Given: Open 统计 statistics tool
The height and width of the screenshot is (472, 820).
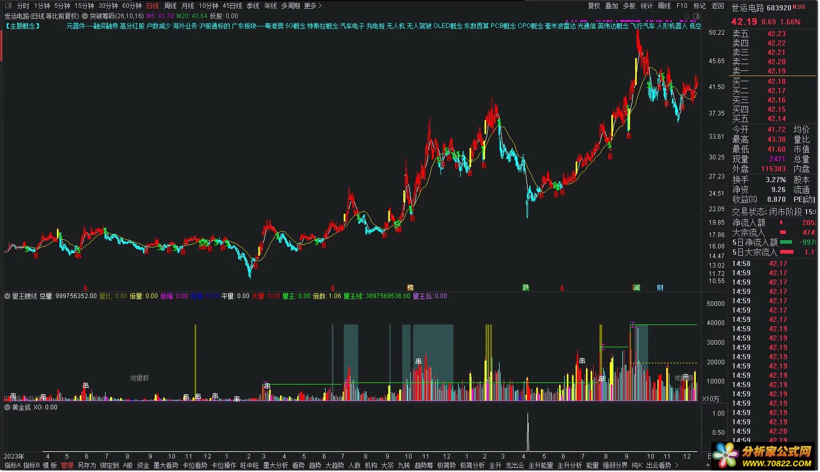Looking at the screenshot, I should coord(647,6).
